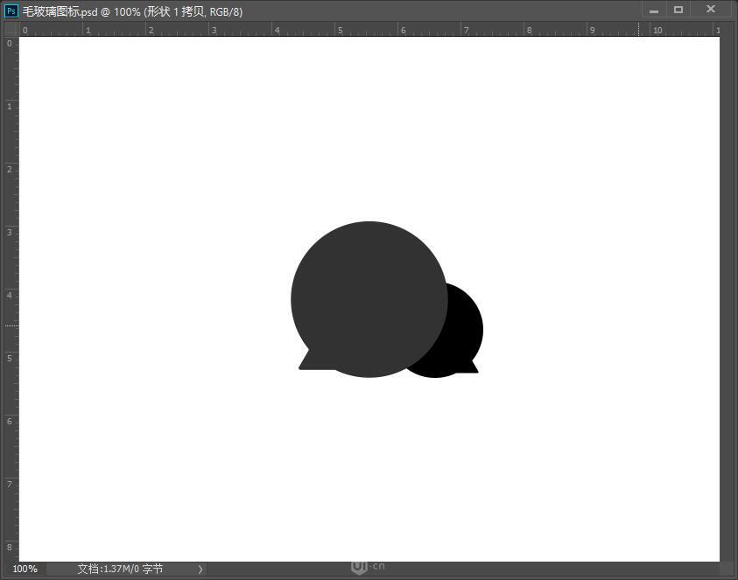Click the zoom level field showing 100%
This screenshot has width=738, height=580.
coord(25,569)
